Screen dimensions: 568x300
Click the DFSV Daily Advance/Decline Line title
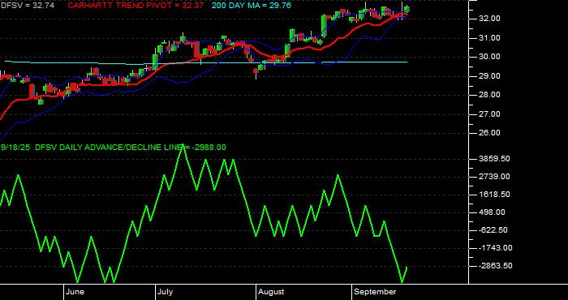[114, 148]
